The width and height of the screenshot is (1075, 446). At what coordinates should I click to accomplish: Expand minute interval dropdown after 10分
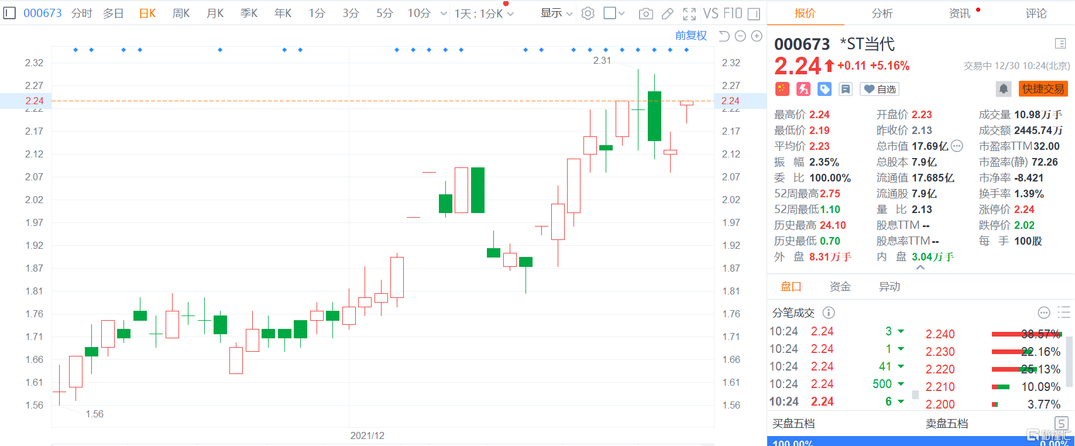coord(444,13)
